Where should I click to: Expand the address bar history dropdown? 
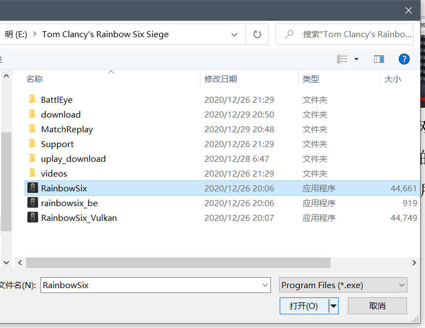tap(234, 34)
